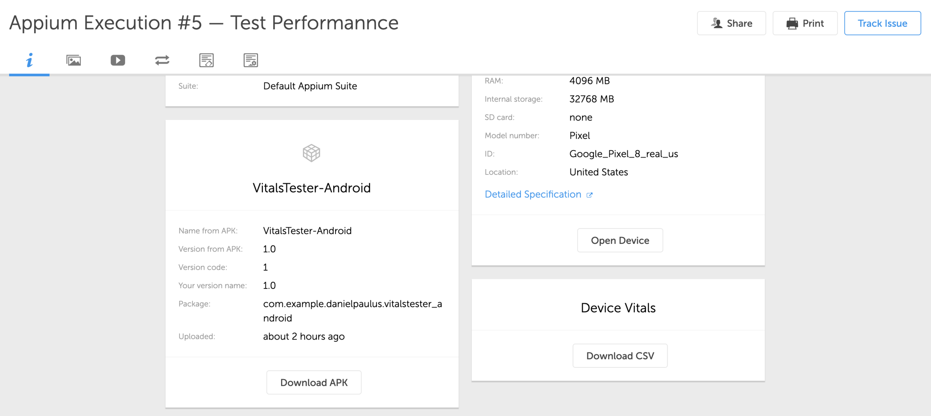
Task: Click the Track Issue button
Action: click(x=882, y=23)
